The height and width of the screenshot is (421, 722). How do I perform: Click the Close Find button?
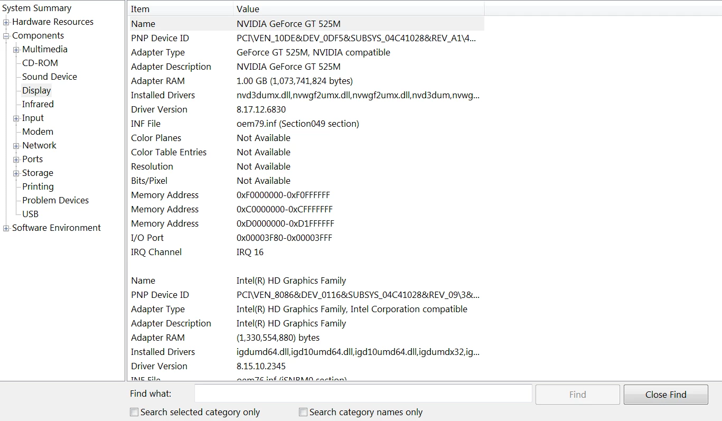point(665,395)
